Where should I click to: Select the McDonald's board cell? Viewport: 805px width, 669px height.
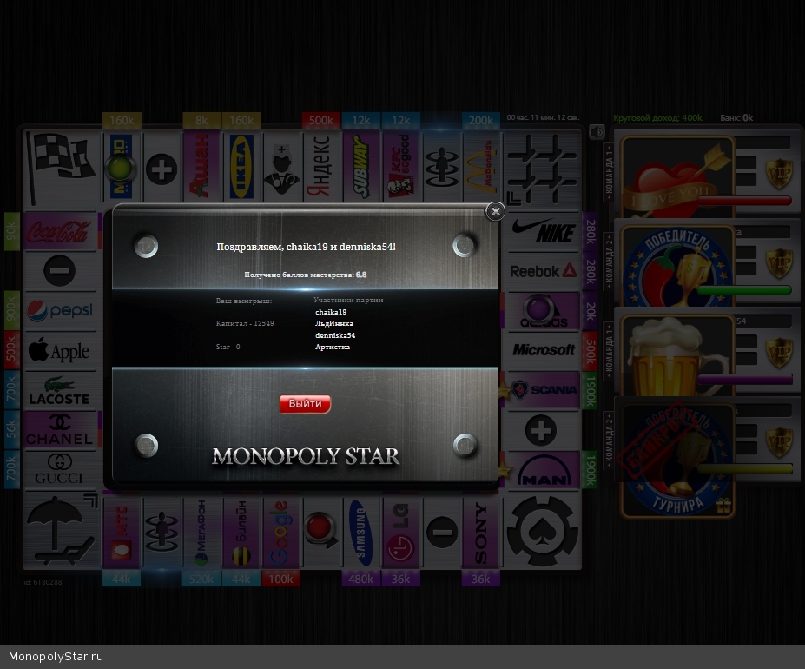pos(481,167)
